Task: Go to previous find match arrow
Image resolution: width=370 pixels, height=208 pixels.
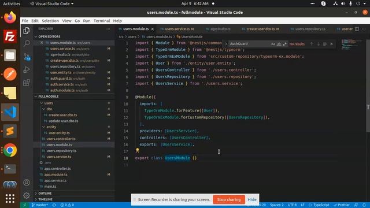Action: [312, 44]
